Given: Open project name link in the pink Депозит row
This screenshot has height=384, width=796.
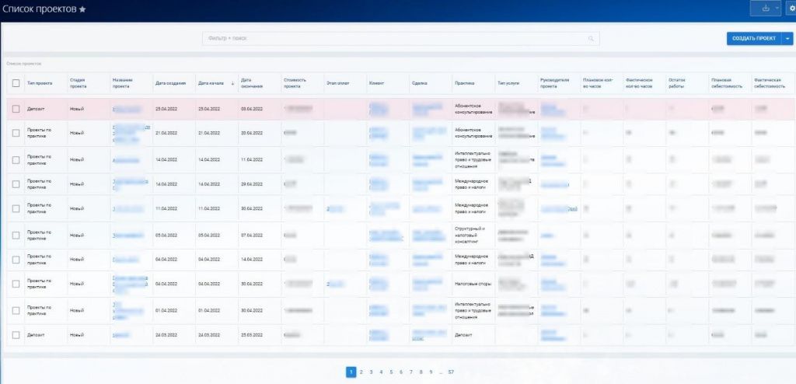Looking at the screenshot, I should 127,110.
